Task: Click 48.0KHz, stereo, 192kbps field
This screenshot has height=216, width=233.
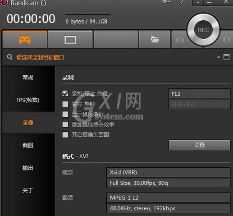Action: (x=168, y=208)
